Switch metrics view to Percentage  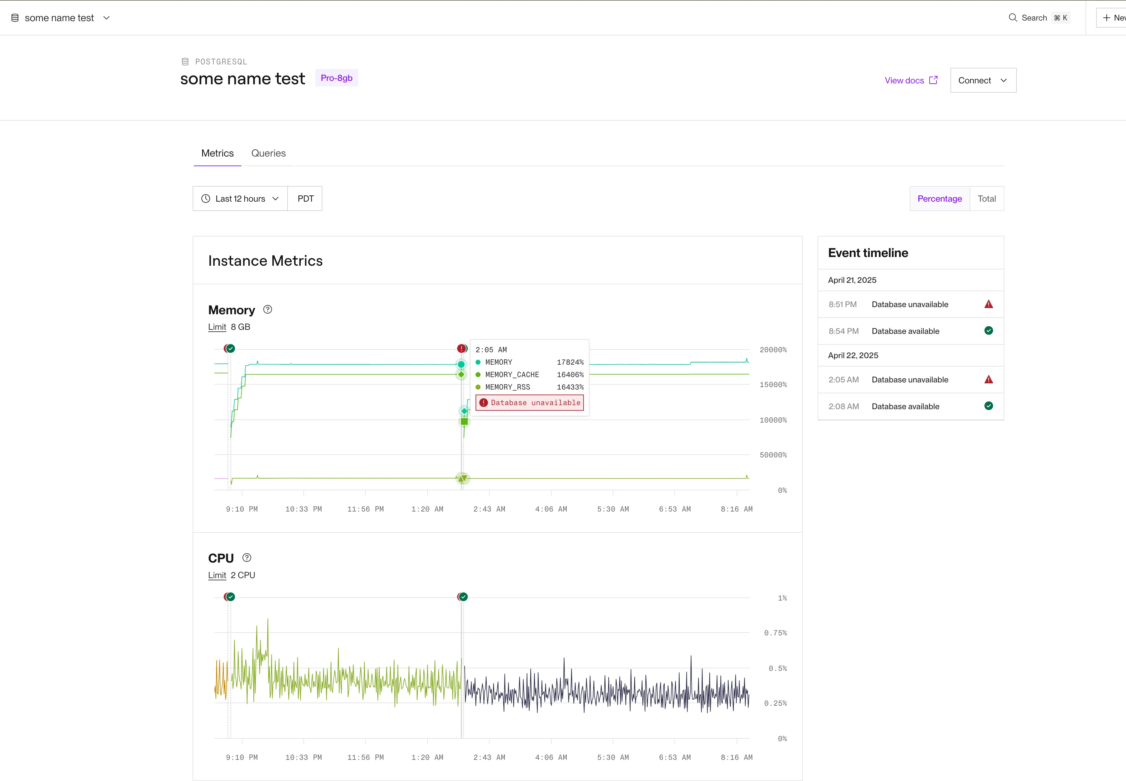939,199
